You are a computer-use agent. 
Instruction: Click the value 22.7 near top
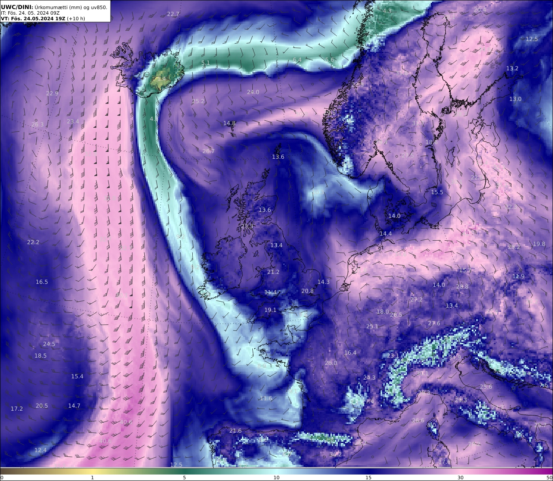pyautogui.click(x=173, y=14)
